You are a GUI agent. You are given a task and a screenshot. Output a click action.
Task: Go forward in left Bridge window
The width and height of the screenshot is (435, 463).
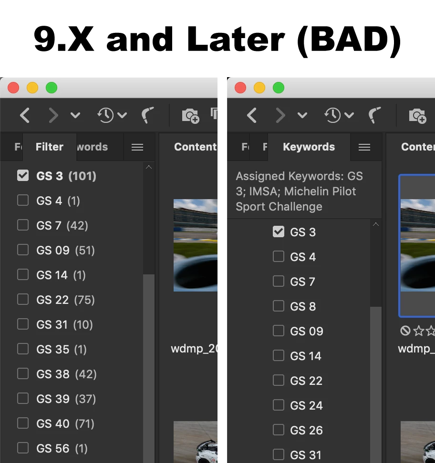[x=53, y=115]
